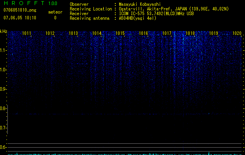Click the Observer field label
The image size is (245, 155).
coord(79,4)
